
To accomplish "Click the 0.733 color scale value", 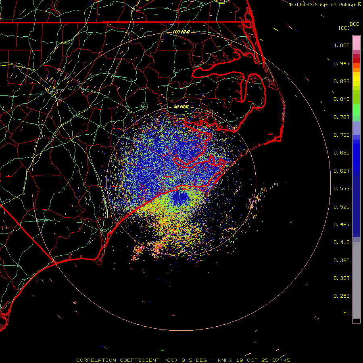I will pyautogui.click(x=342, y=135).
